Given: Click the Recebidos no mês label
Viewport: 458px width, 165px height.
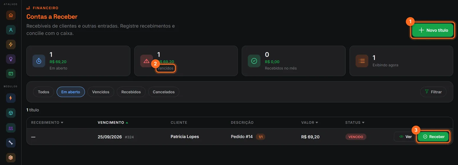Looking at the screenshot, I should pos(281,68).
